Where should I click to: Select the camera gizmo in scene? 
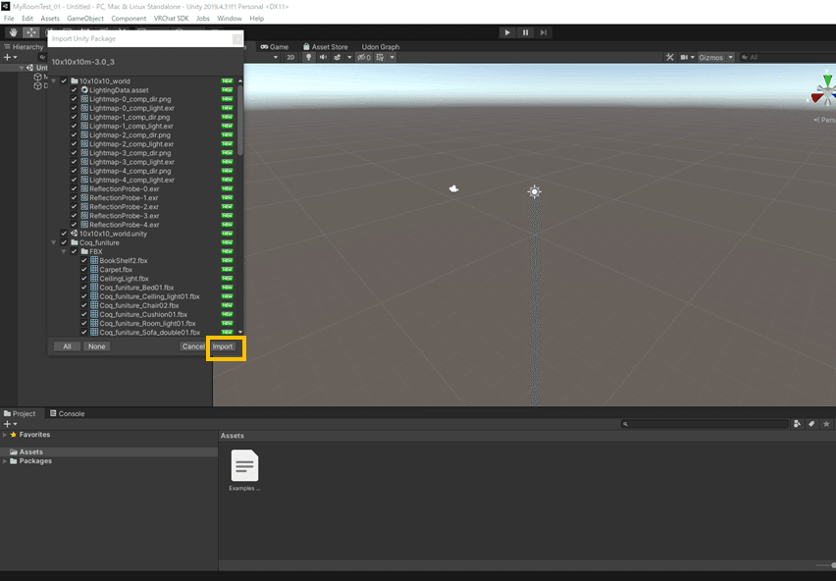[453, 188]
